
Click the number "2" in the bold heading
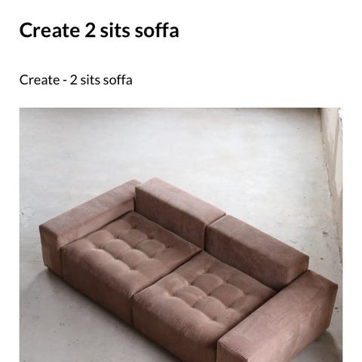point(90,30)
